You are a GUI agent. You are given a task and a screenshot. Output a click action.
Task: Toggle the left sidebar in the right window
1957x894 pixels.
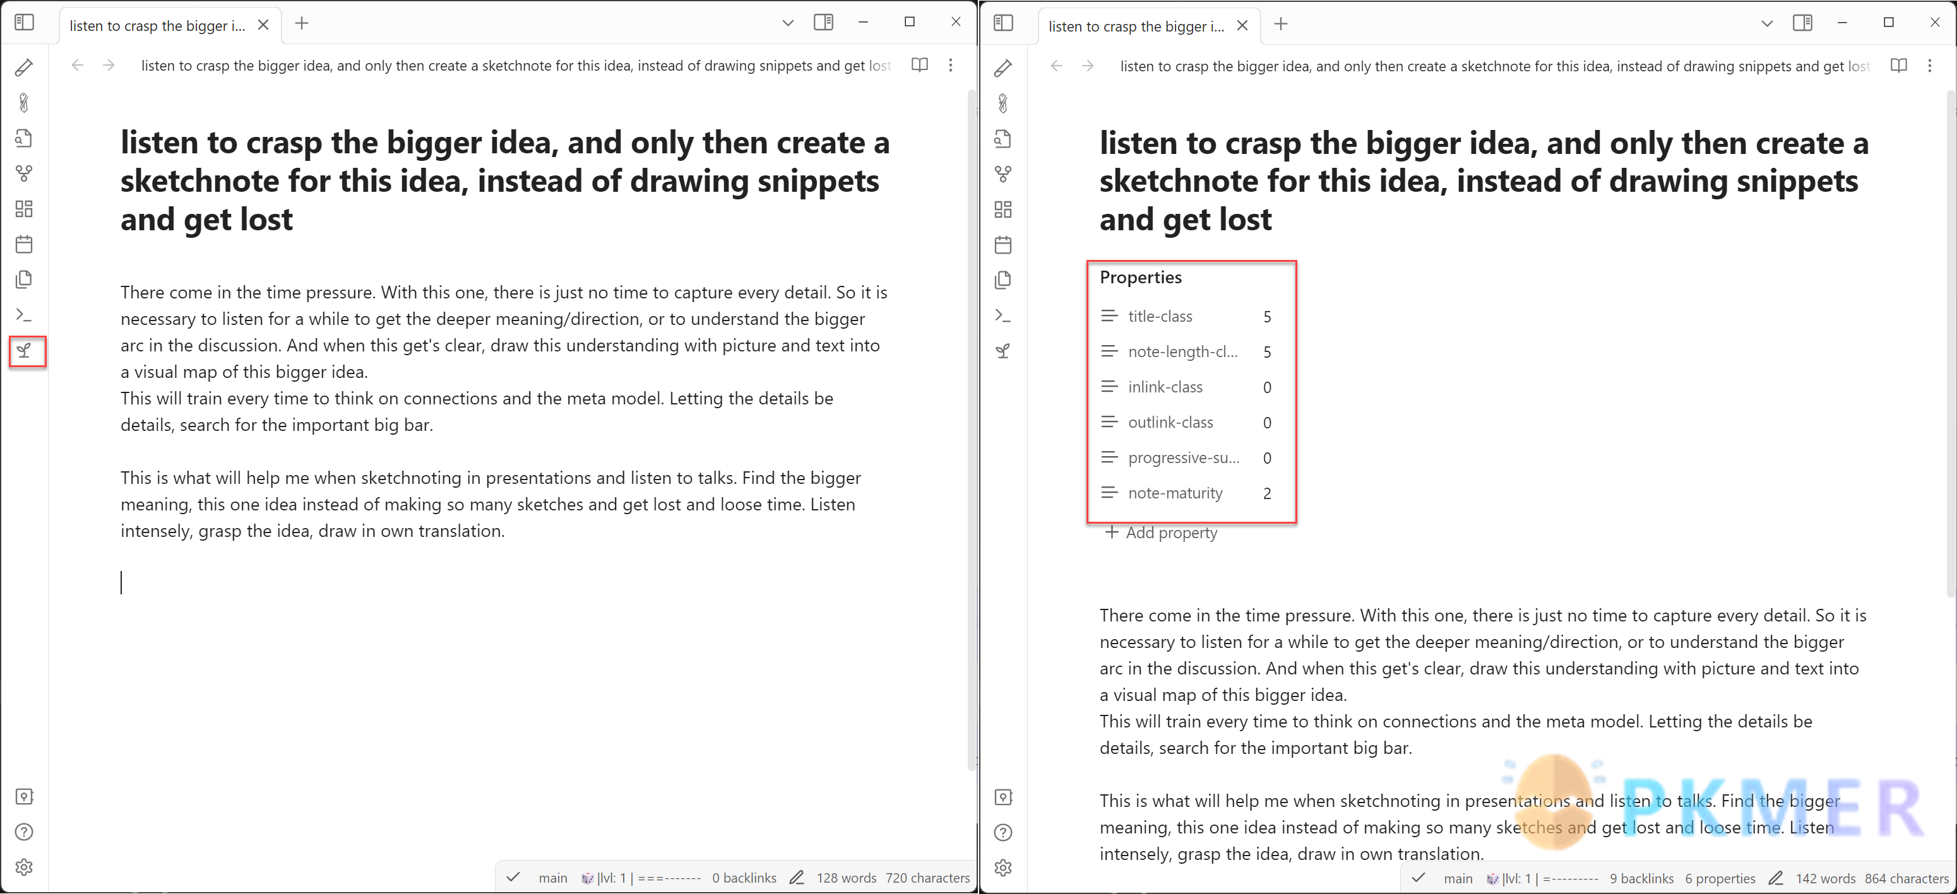pyautogui.click(x=1003, y=23)
